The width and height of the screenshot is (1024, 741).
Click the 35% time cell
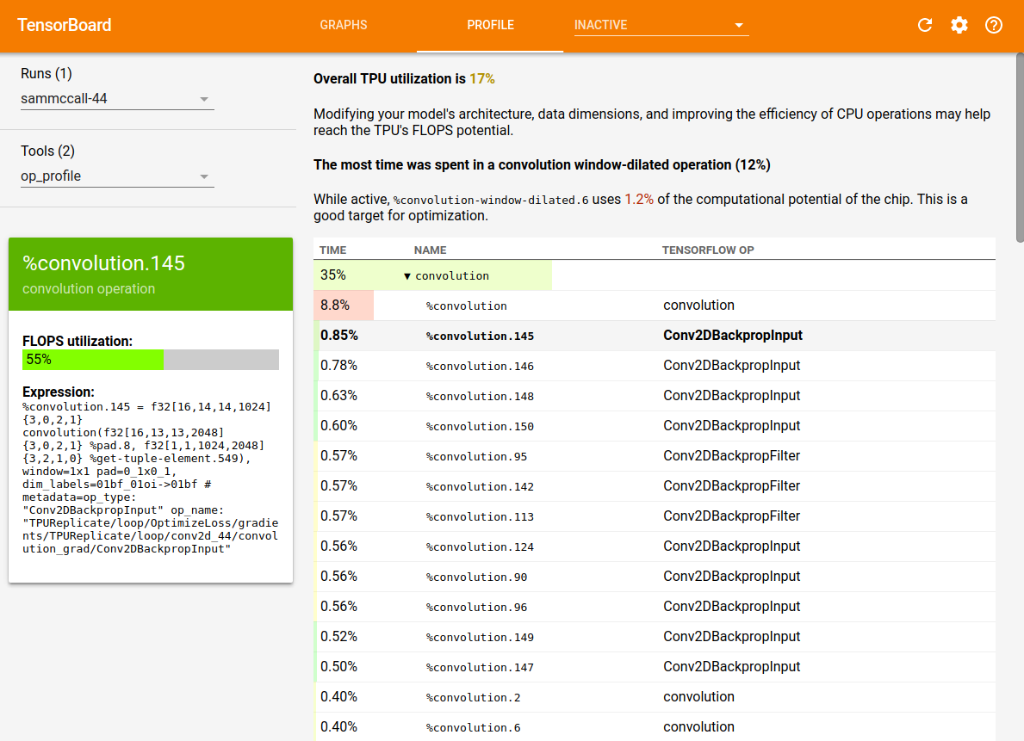(x=333, y=275)
